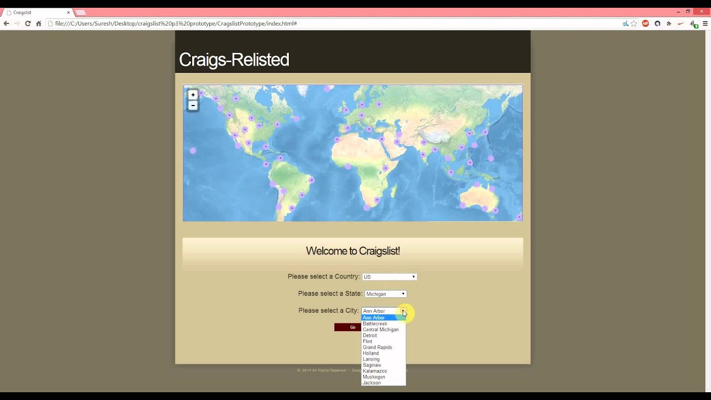Choose Battlecreek from the city list
Screen dimensions: 711x400
click(x=383, y=323)
